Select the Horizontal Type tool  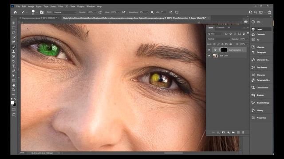click(14, 66)
